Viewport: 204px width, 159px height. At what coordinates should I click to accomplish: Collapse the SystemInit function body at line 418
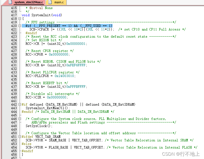tap(20, 19)
